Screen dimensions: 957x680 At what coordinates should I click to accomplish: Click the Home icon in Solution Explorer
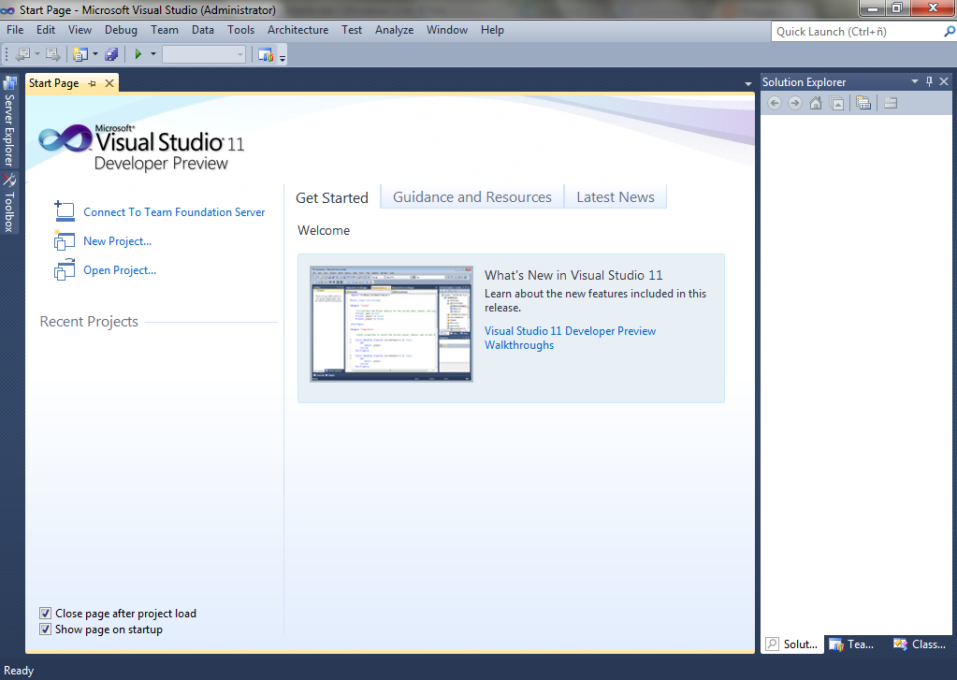(816, 103)
